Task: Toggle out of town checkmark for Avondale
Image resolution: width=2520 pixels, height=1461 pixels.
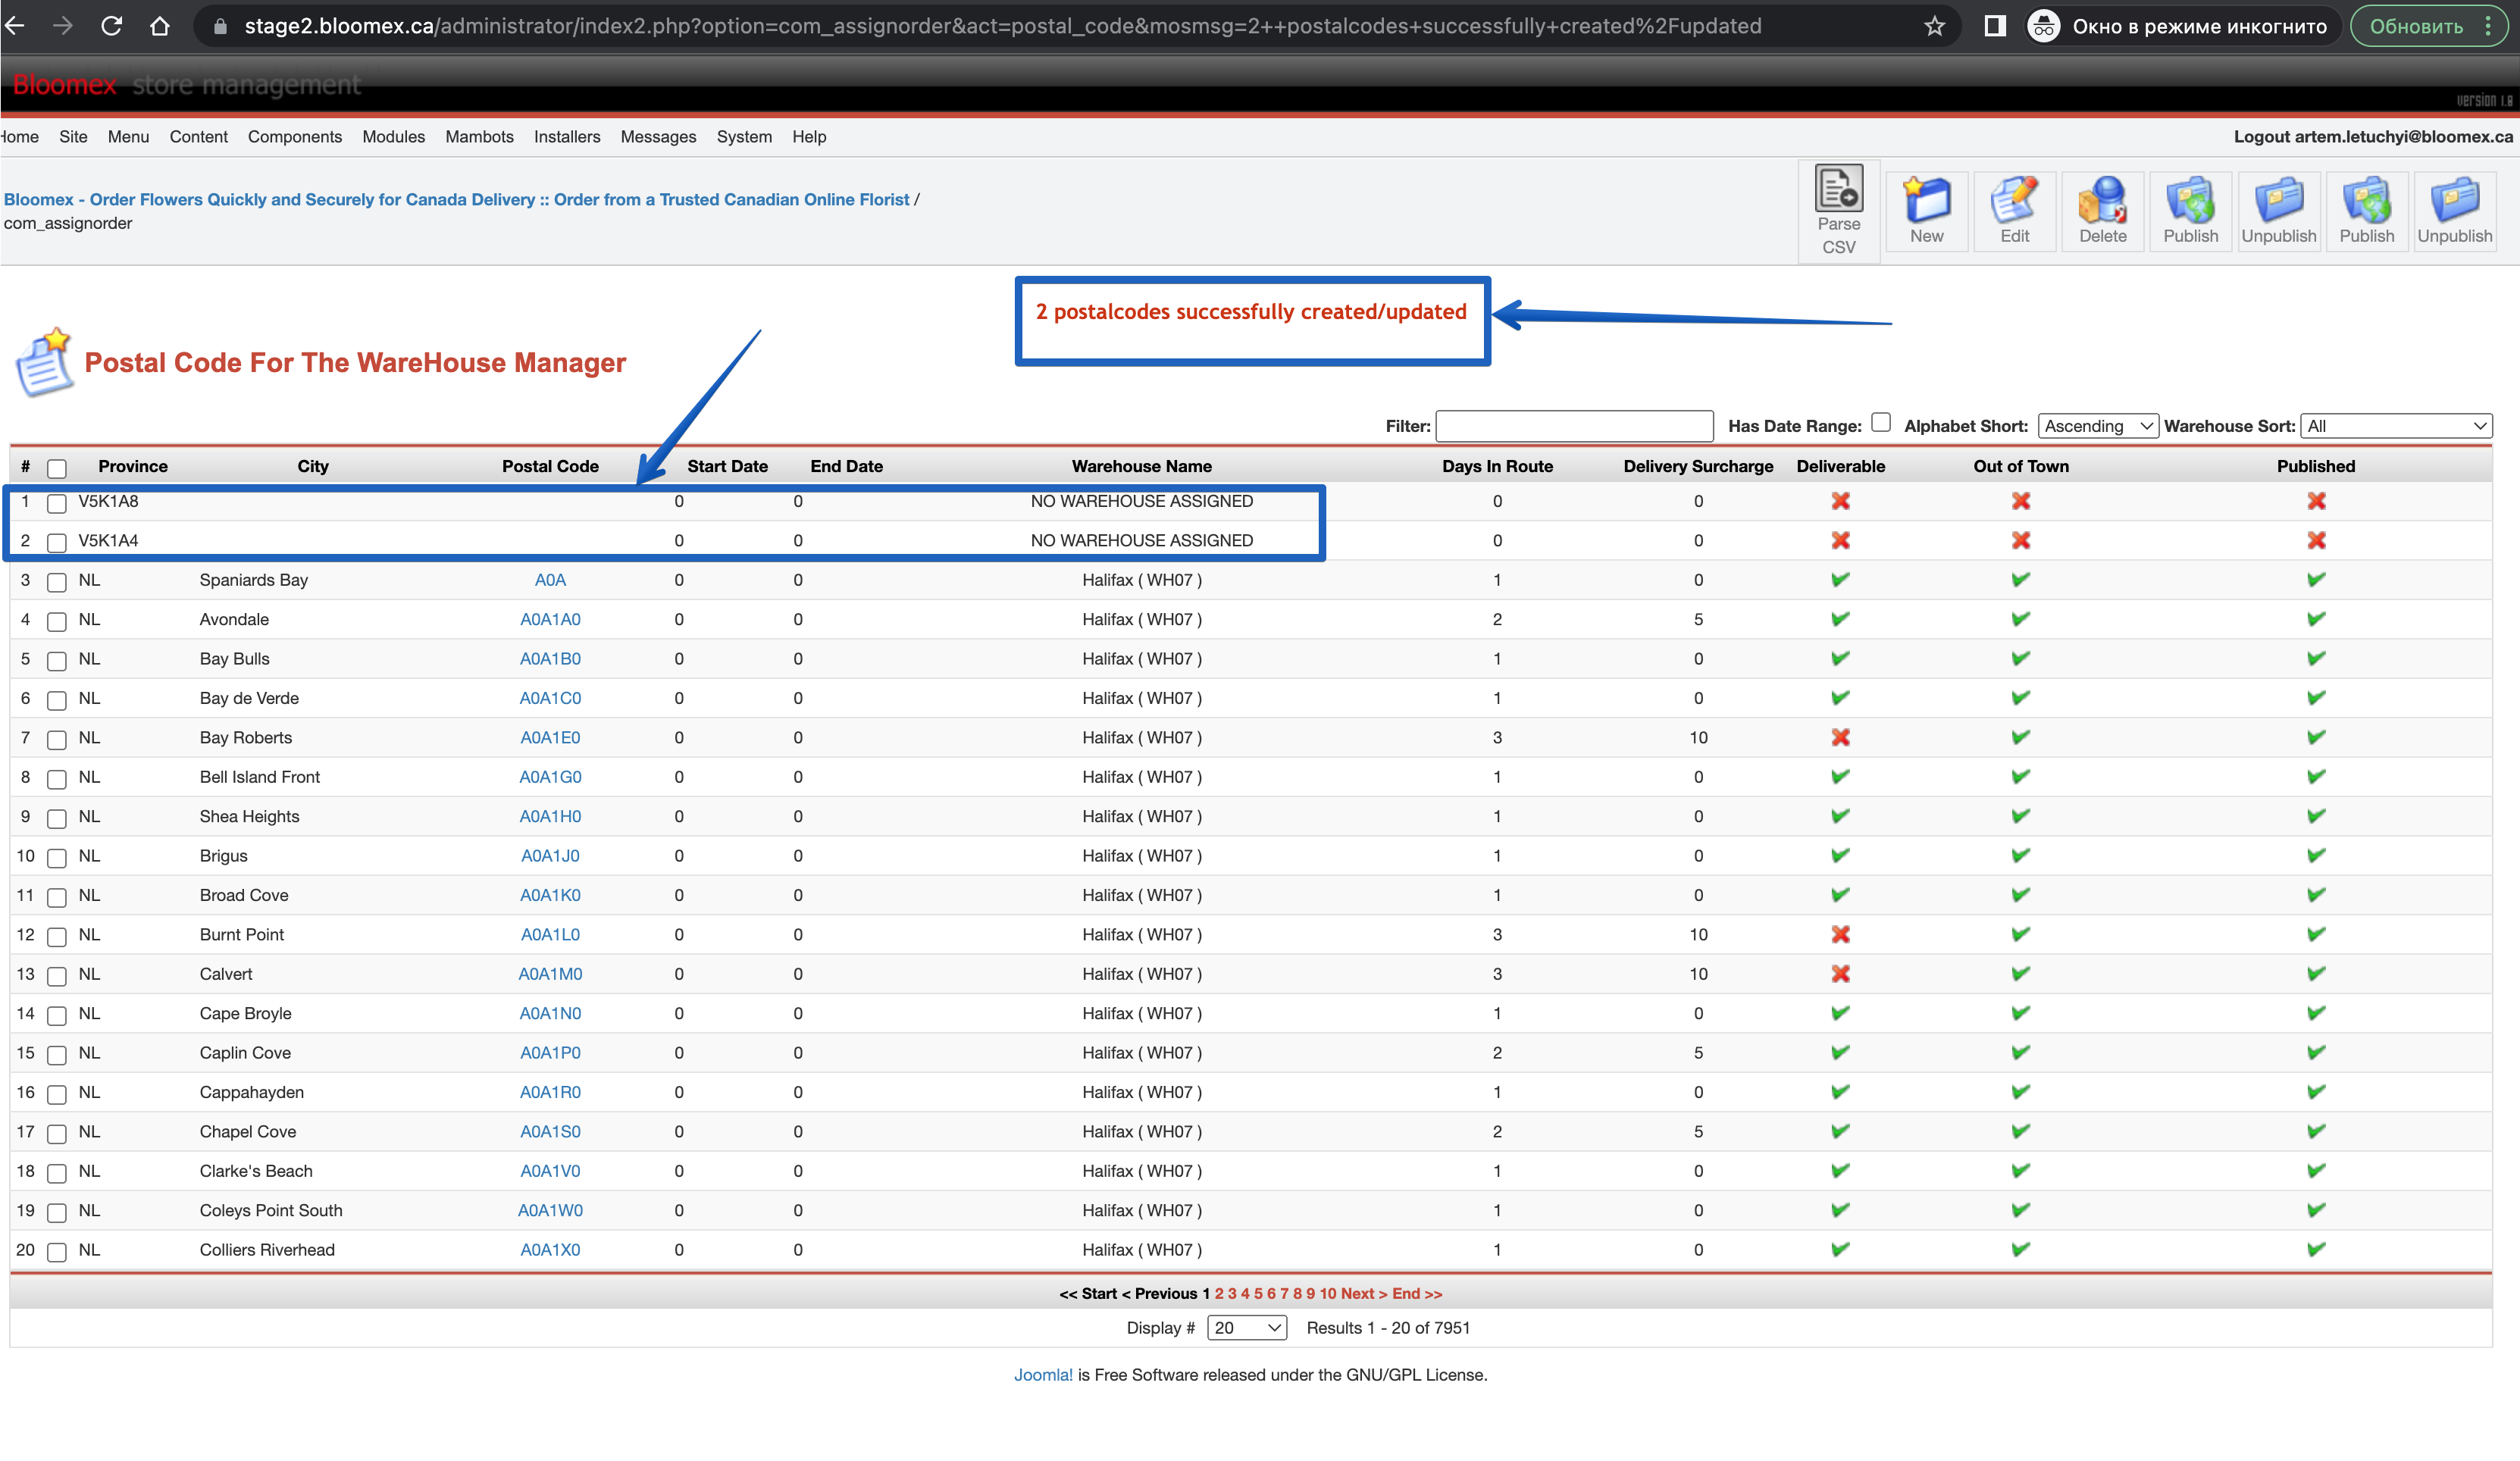Action: [x=2020, y=619]
